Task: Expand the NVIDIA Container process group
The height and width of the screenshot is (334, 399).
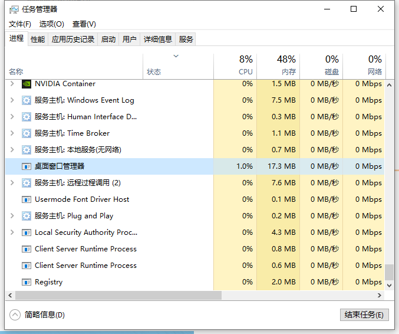Action: tap(12, 84)
